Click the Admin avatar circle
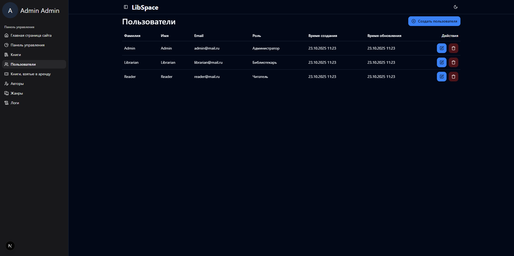The image size is (514, 256). click(x=10, y=10)
